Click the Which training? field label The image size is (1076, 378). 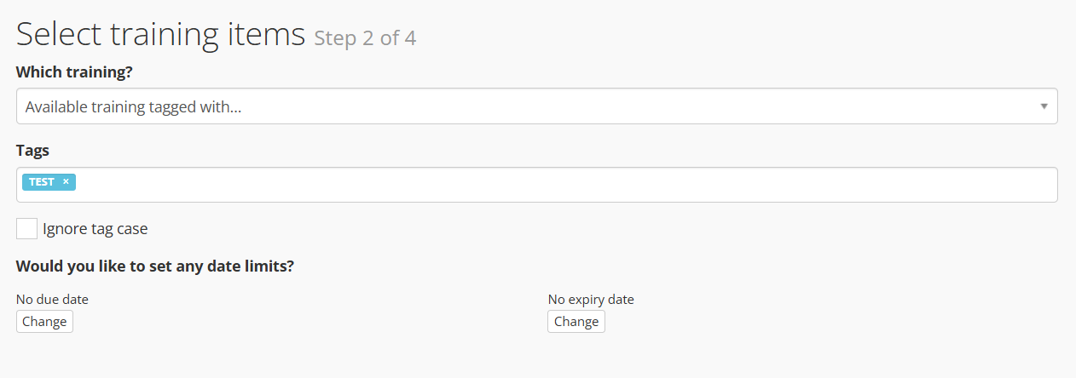[x=74, y=72]
